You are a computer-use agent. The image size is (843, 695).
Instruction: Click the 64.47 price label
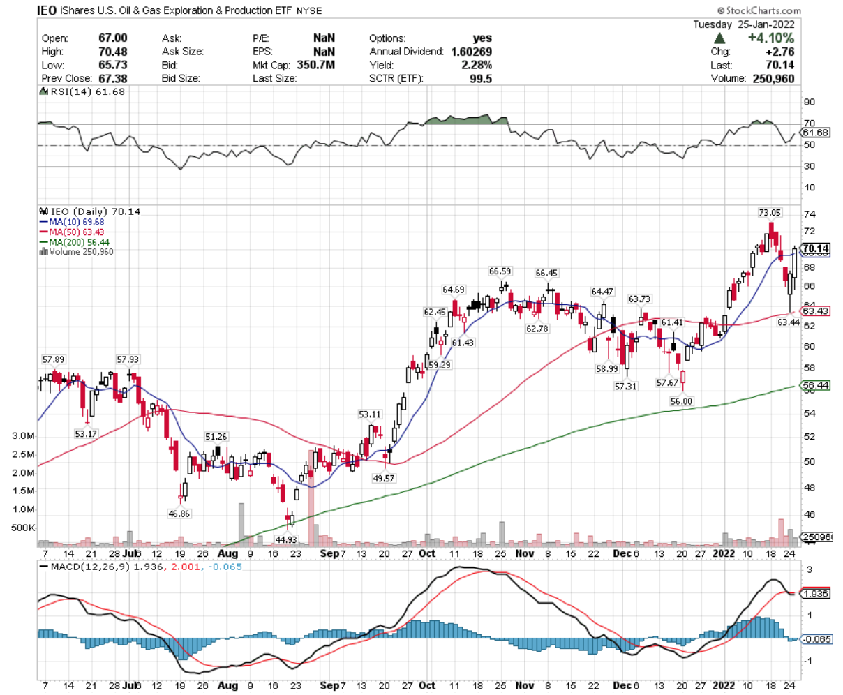(602, 292)
